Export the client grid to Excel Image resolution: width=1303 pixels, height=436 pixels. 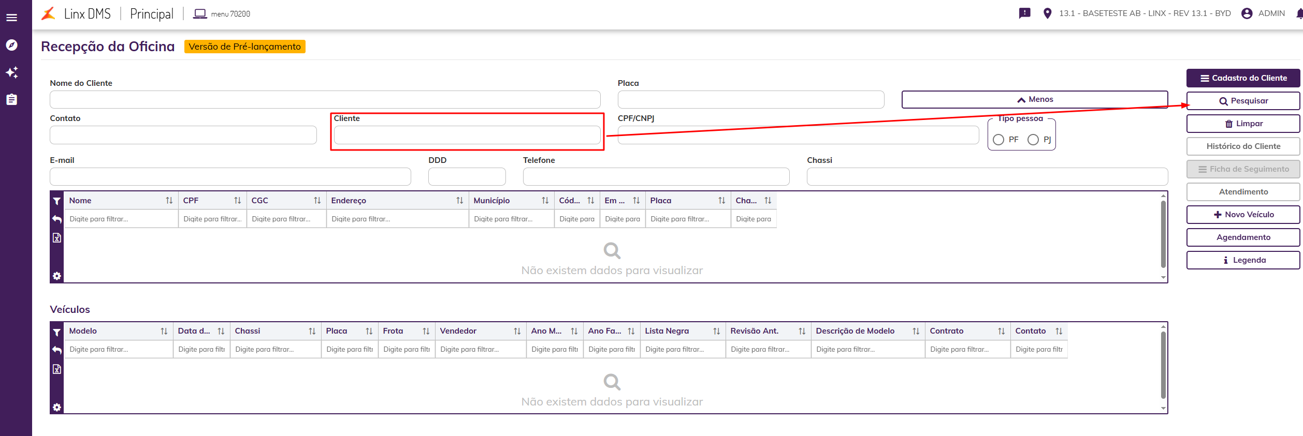point(57,238)
